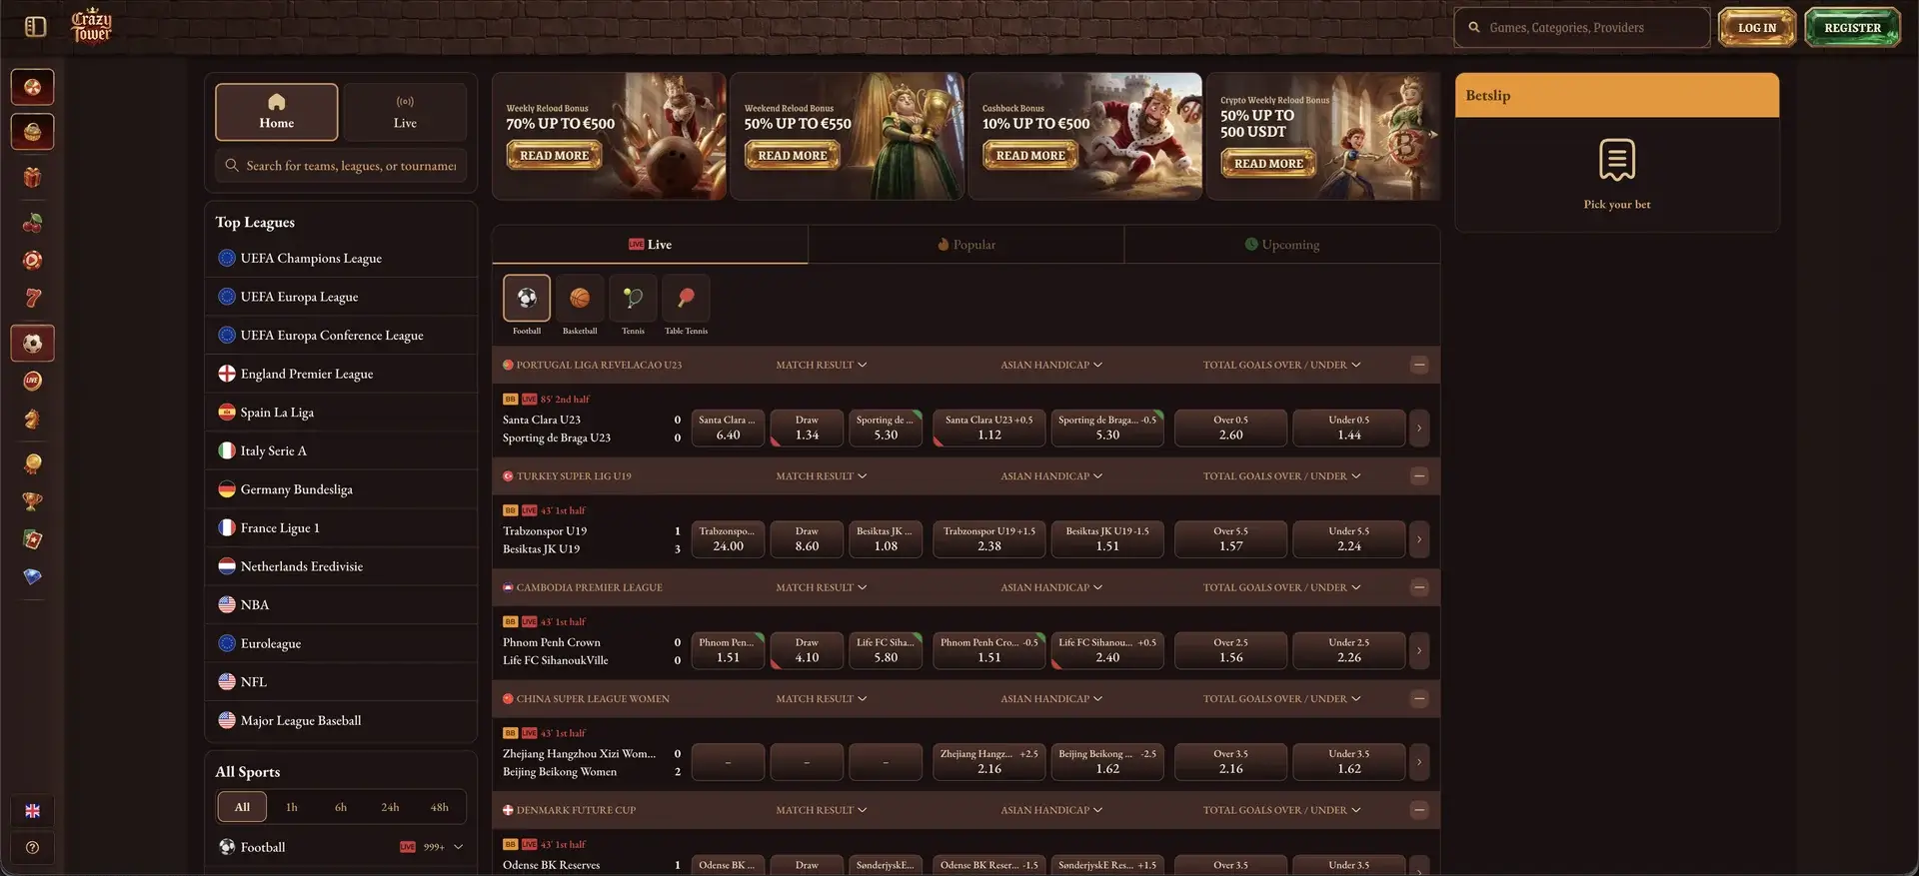Open the blue diamond icon in sidebar
1919x876 pixels.
tap(32, 577)
